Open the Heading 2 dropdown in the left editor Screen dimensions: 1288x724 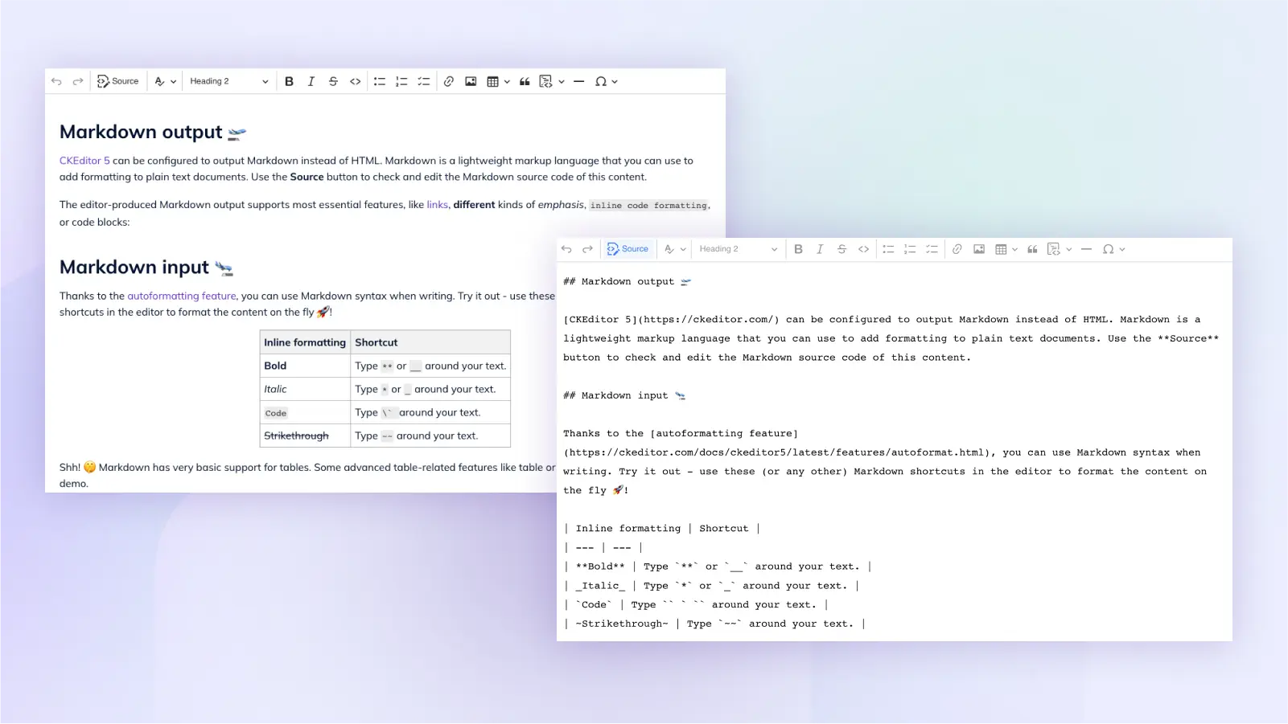coord(228,81)
